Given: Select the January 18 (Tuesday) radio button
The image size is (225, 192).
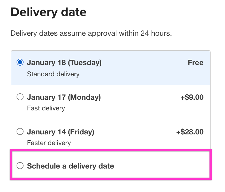Looking at the screenshot, I should click(20, 63).
